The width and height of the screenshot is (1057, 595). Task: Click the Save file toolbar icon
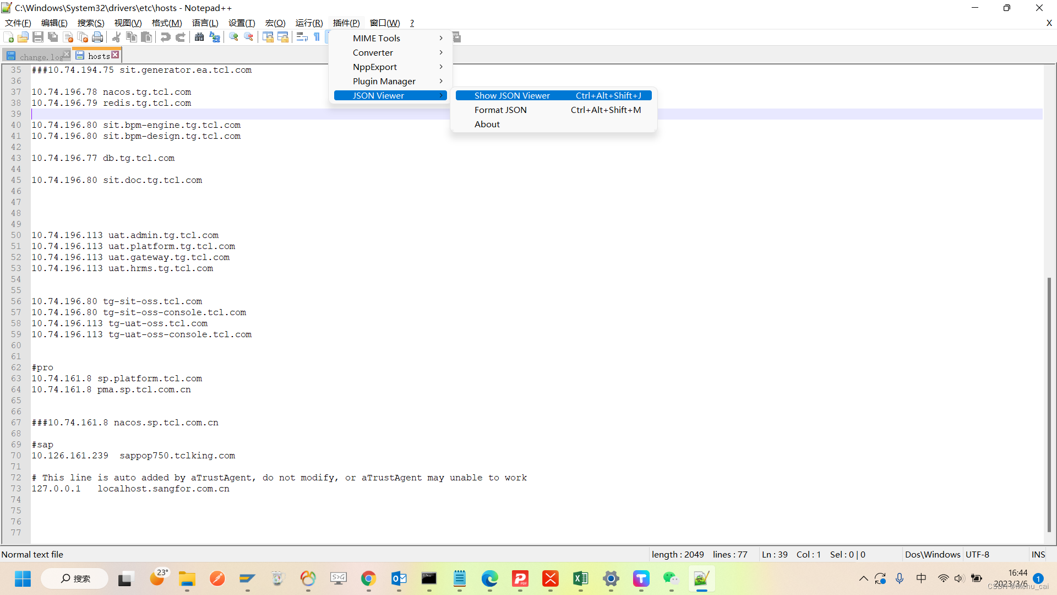pyautogui.click(x=38, y=37)
